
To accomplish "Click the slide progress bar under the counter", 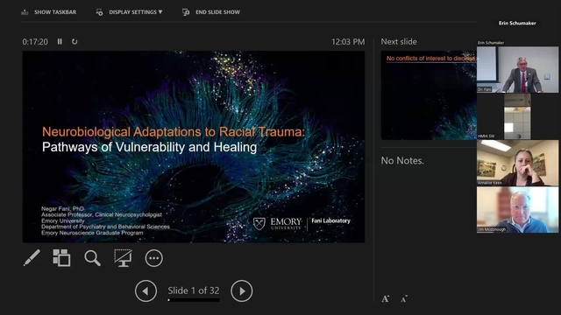I will 194,300.
